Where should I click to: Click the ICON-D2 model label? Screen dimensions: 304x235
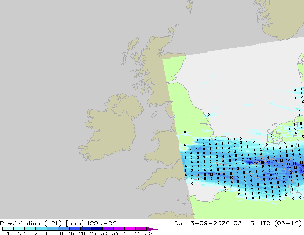102,223
